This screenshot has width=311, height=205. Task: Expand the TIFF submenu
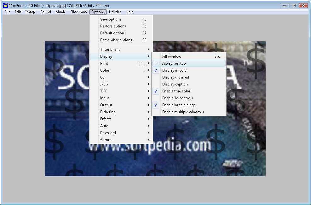pyautogui.click(x=121, y=91)
